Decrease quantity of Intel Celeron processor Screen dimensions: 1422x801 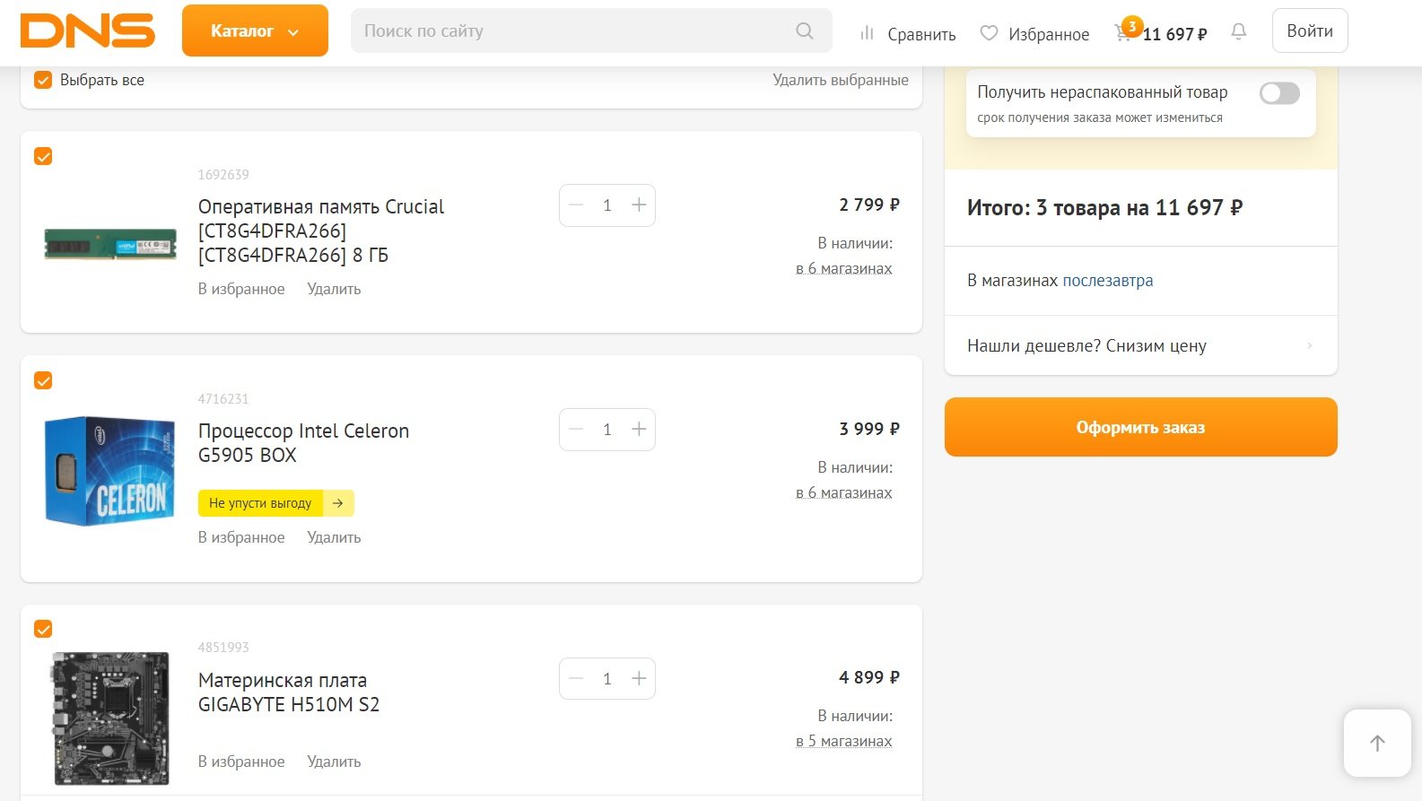pyautogui.click(x=576, y=430)
